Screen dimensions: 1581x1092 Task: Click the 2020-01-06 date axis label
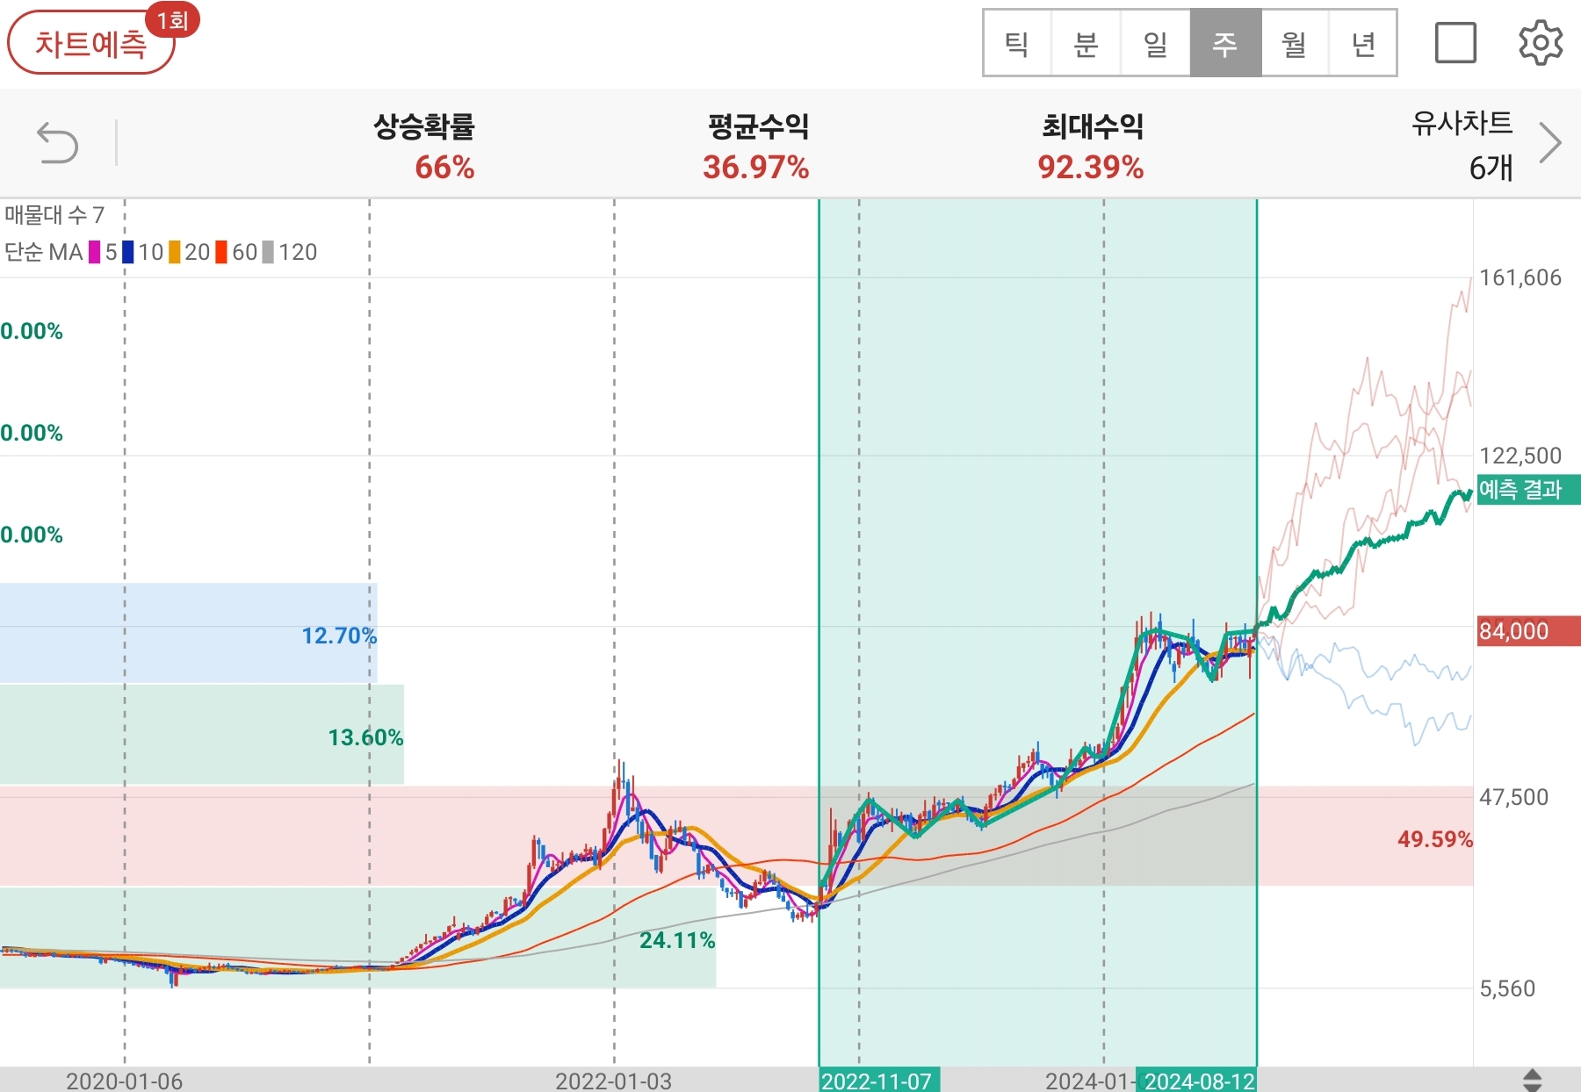click(125, 1081)
